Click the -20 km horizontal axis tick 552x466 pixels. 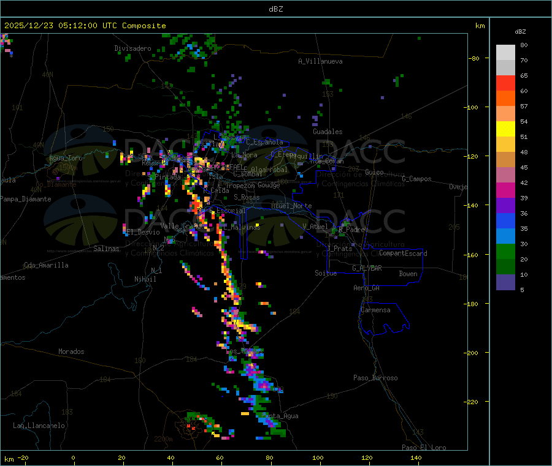pos(23,458)
